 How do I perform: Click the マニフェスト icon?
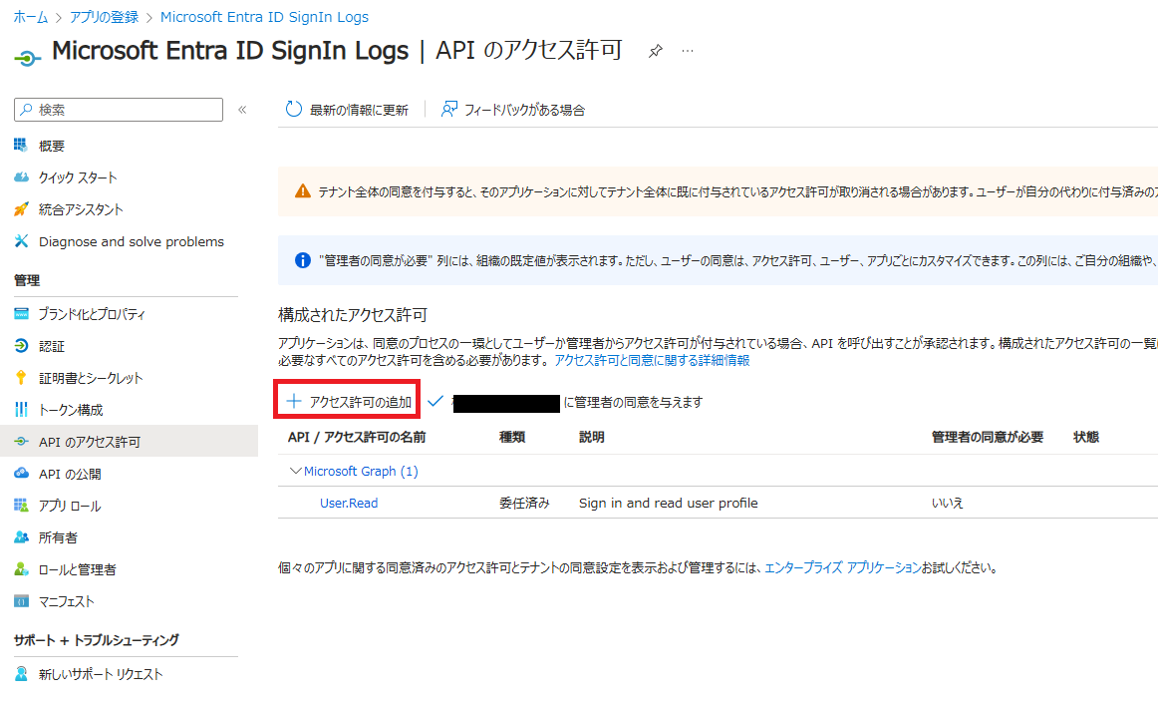tap(21, 601)
